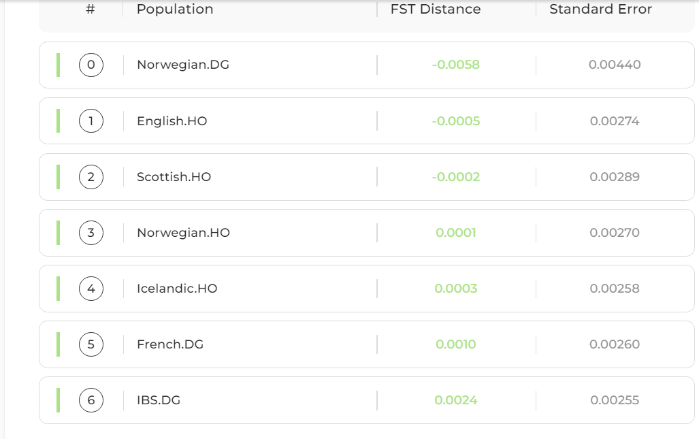This screenshot has width=699, height=439.
Task: Click the circled number 0 badge
Action: point(91,65)
